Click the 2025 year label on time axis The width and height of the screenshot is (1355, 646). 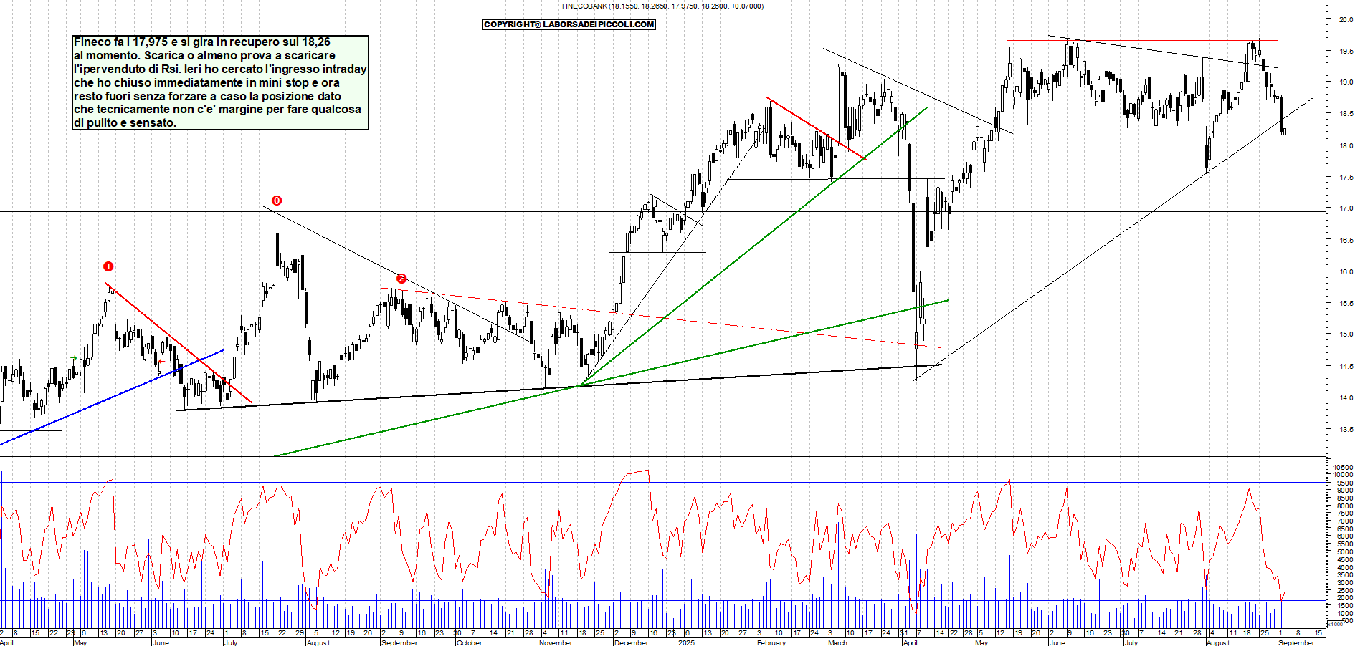(x=686, y=642)
